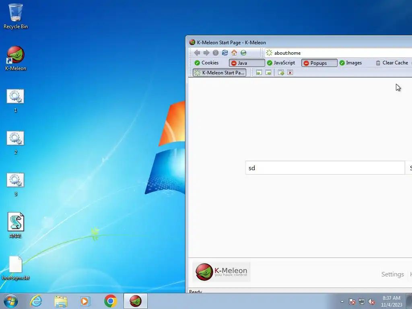This screenshot has height=309, width=412.
Task: Toggle JavaScript setting
Action: (x=281, y=63)
